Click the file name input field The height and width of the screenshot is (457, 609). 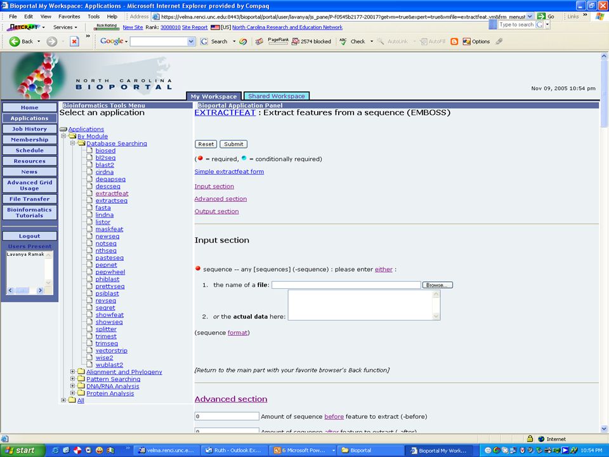click(346, 285)
